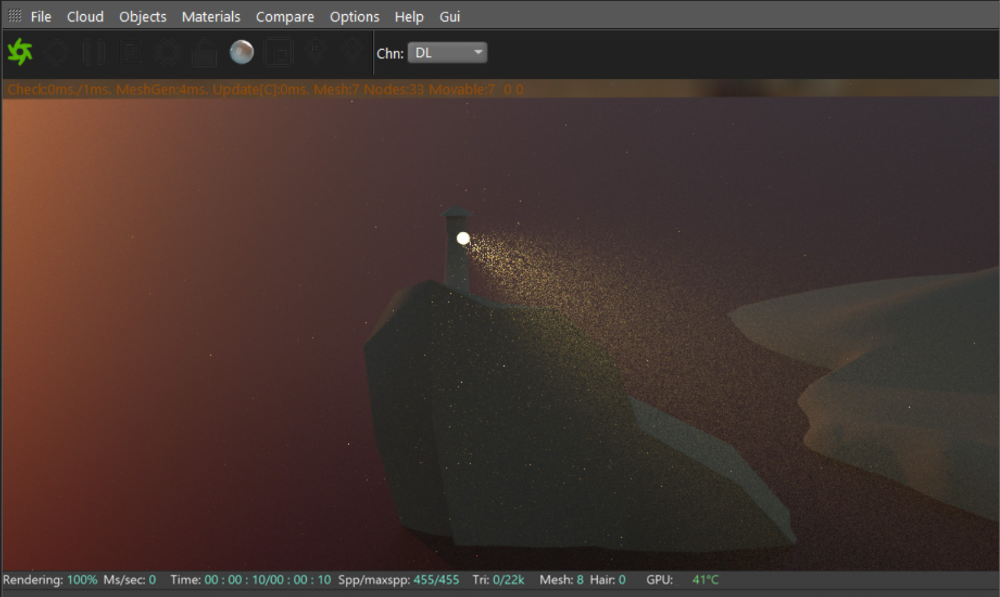Click the 'MeshGen:4ms.' status text
The width and height of the screenshot is (1000, 597).
[162, 89]
